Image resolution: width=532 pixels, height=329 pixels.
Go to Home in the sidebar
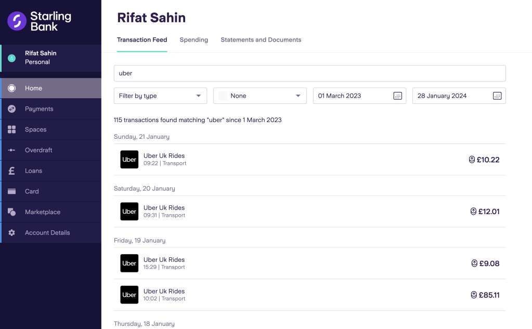point(51,88)
